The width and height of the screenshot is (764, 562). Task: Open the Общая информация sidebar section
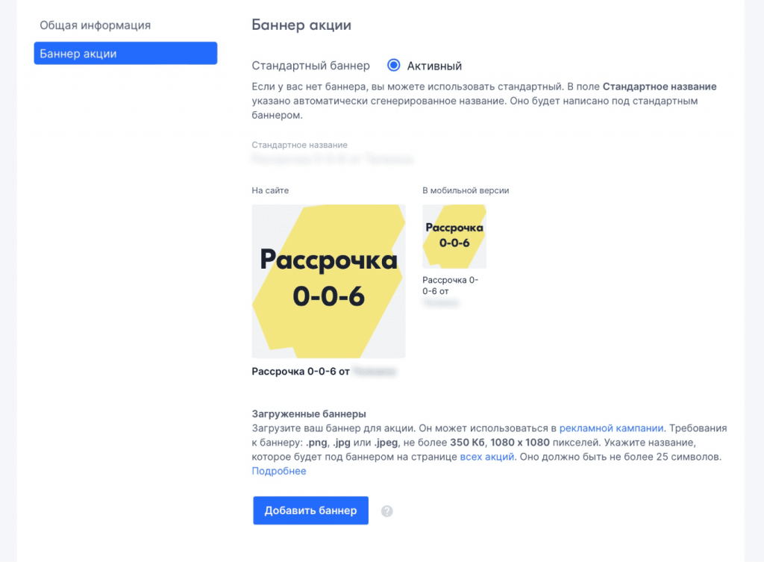coord(95,25)
